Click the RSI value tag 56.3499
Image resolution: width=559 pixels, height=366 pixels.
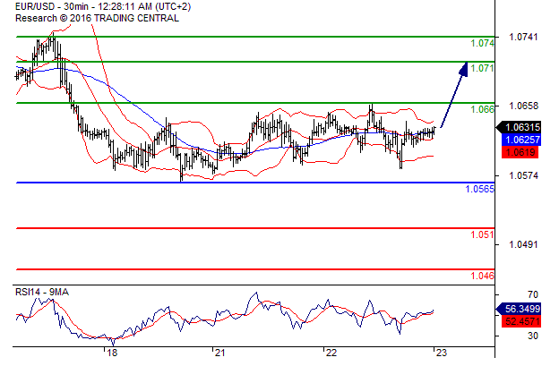[x=519, y=309]
